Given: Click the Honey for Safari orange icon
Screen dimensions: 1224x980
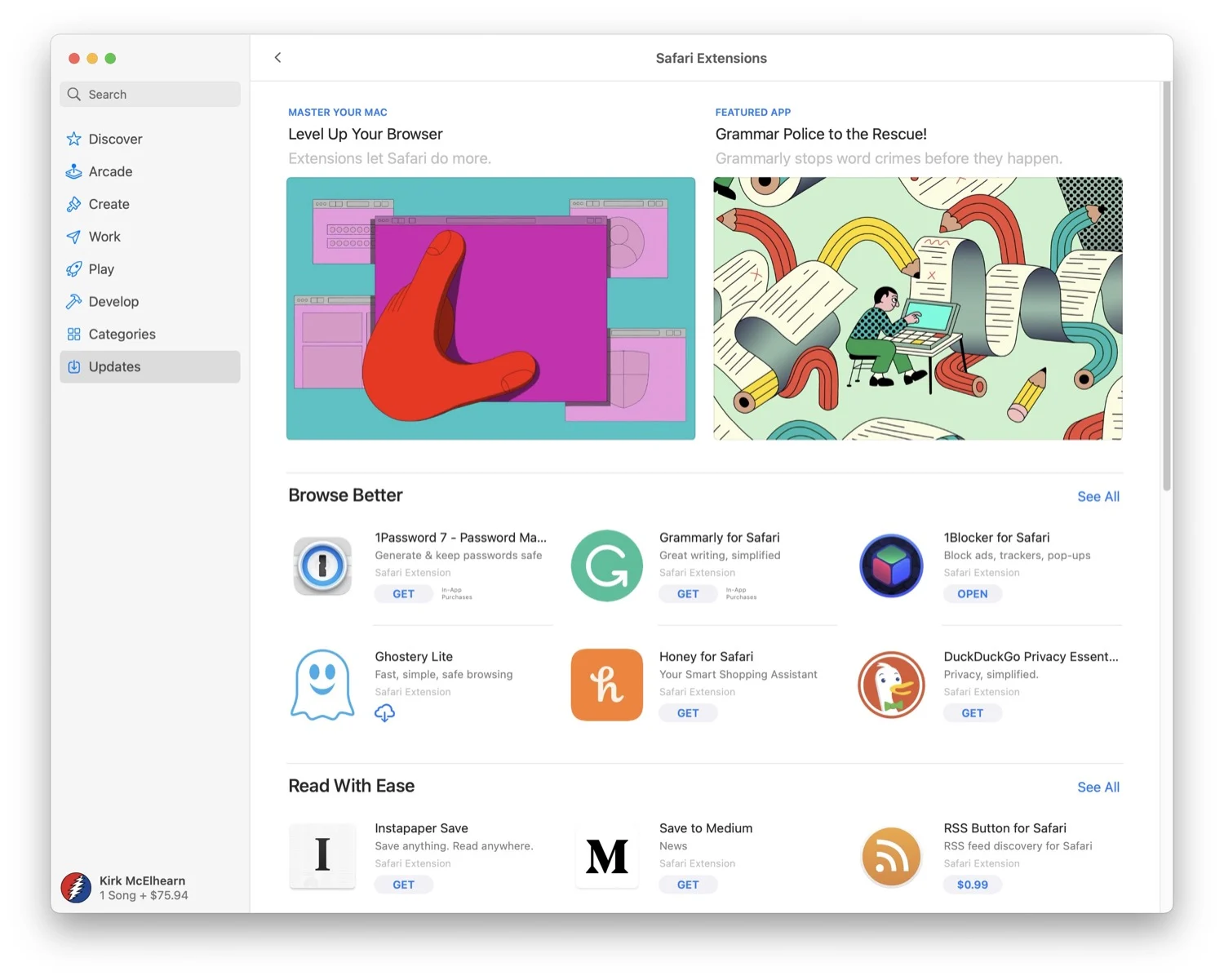Looking at the screenshot, I should click(x=606, y=685).
